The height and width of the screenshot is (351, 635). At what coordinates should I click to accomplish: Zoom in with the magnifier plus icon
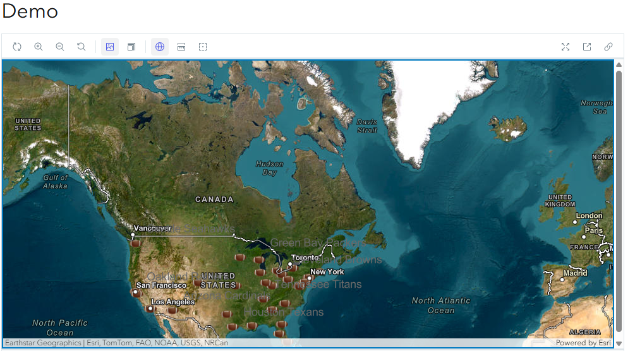pyautogui.click(x=39, y=47)
